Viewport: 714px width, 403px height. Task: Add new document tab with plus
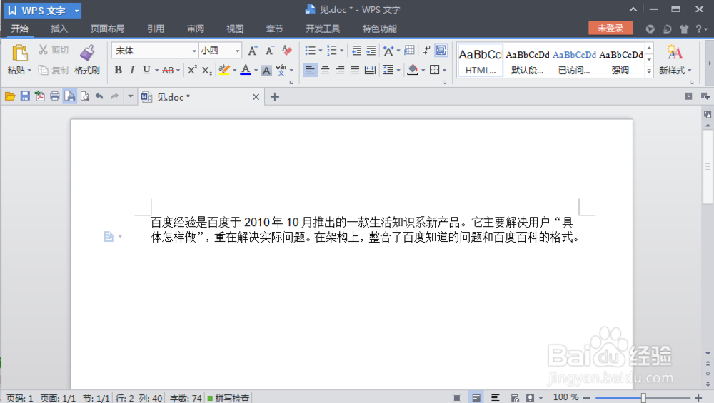(275, 97)
